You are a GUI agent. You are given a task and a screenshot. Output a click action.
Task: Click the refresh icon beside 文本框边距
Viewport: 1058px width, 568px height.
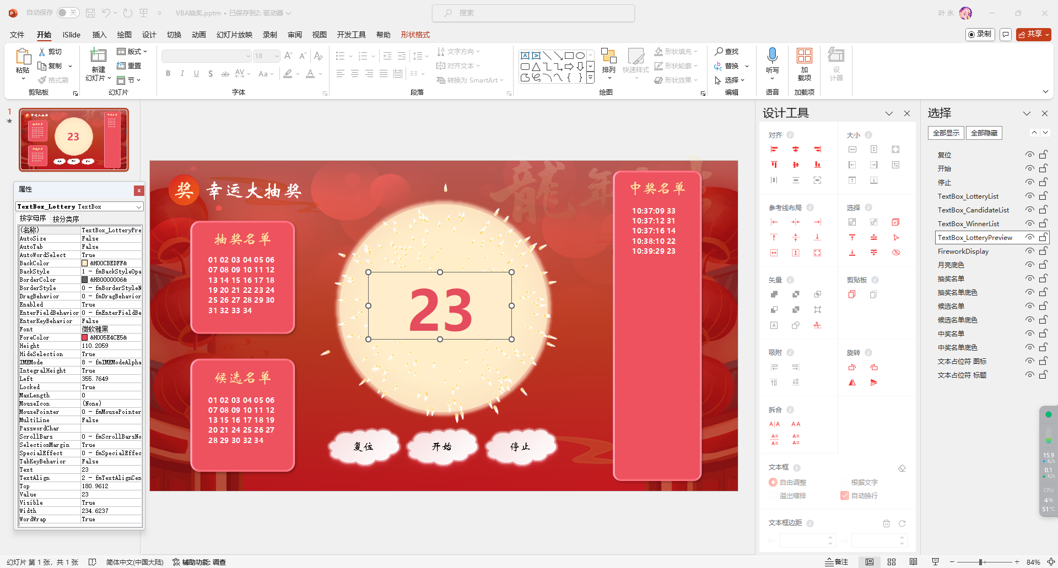click(902, 523)
